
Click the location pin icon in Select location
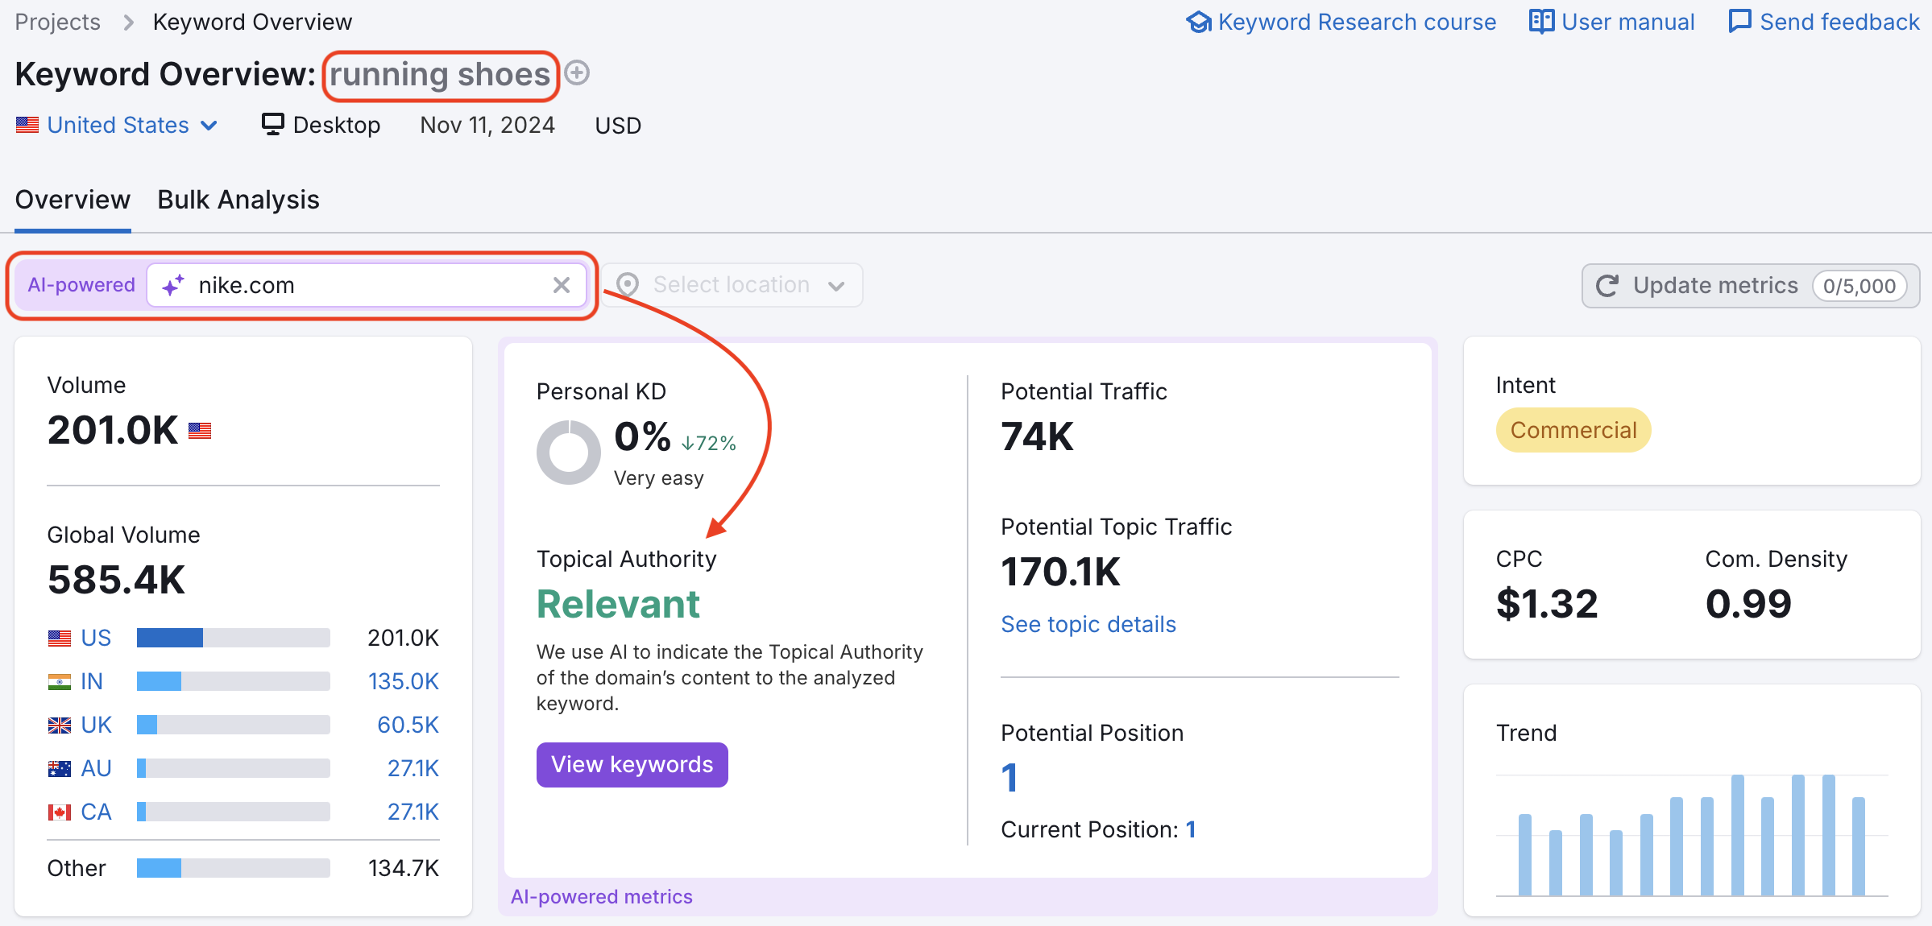(628, 285)
